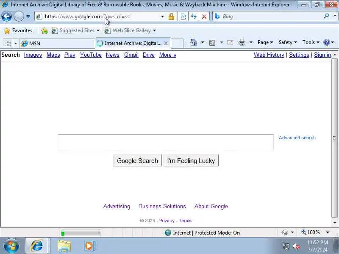Open the Advertising link
339x254 pixels.
(x=117, y=206)
